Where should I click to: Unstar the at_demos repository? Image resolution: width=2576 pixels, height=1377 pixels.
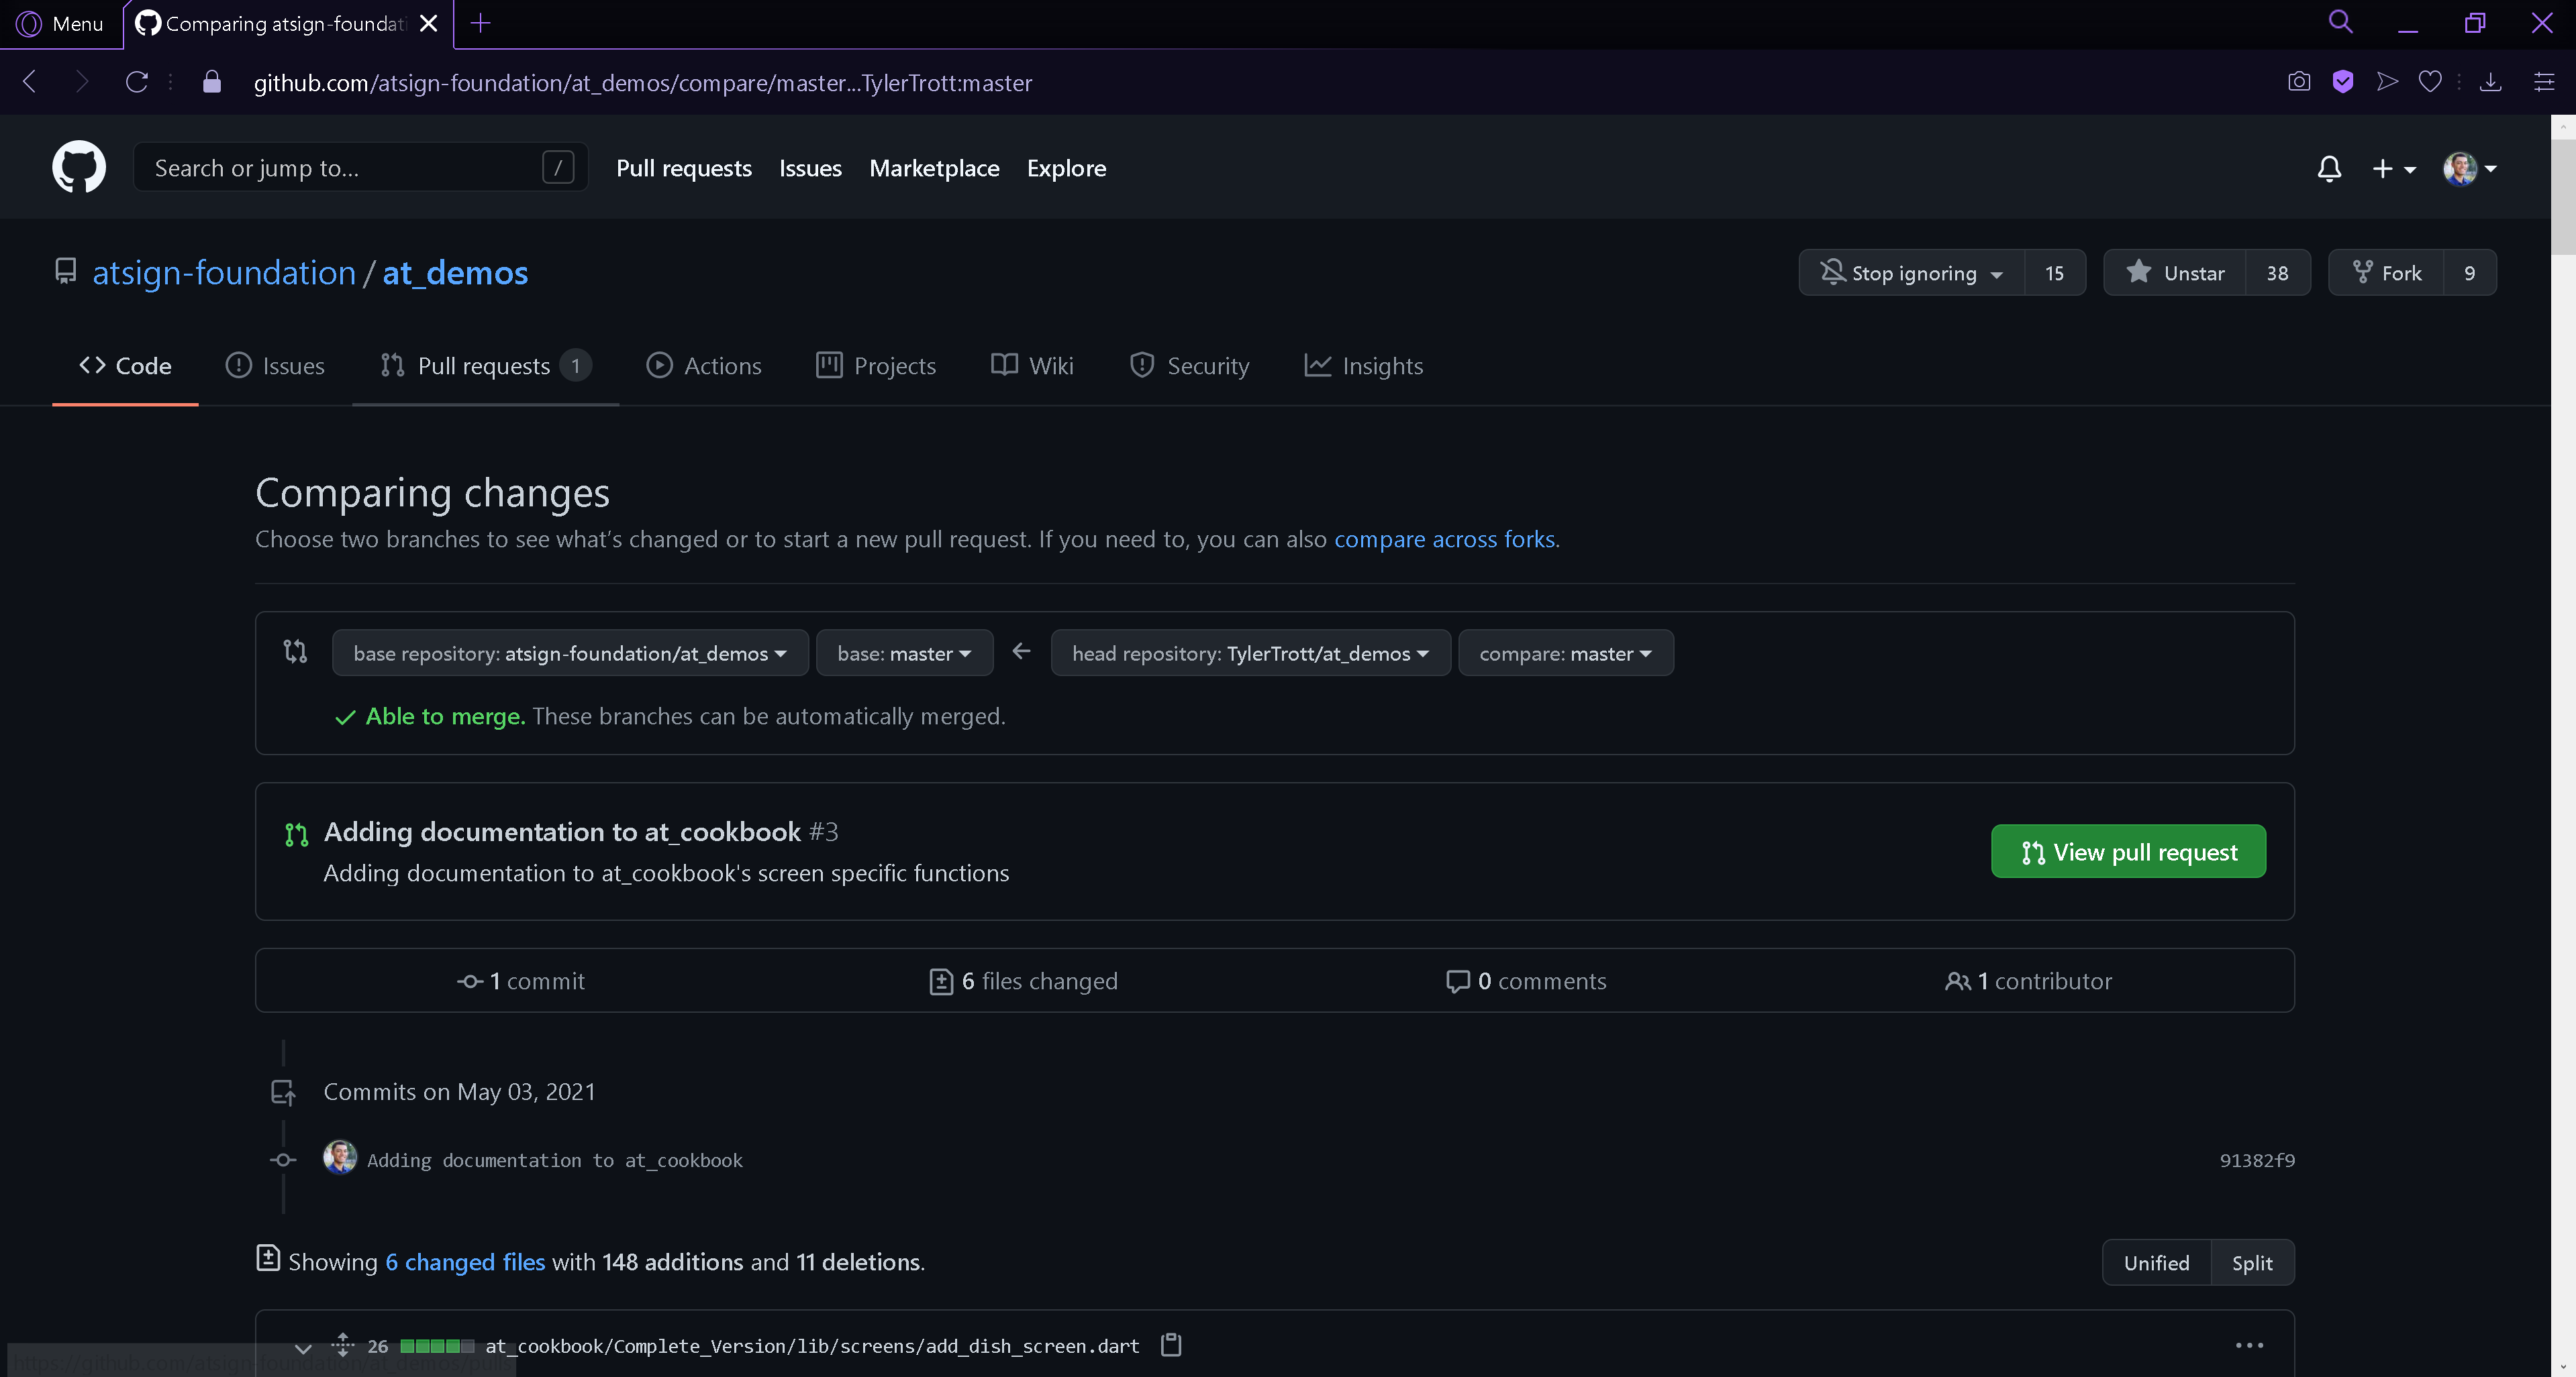pos(2175,272)
